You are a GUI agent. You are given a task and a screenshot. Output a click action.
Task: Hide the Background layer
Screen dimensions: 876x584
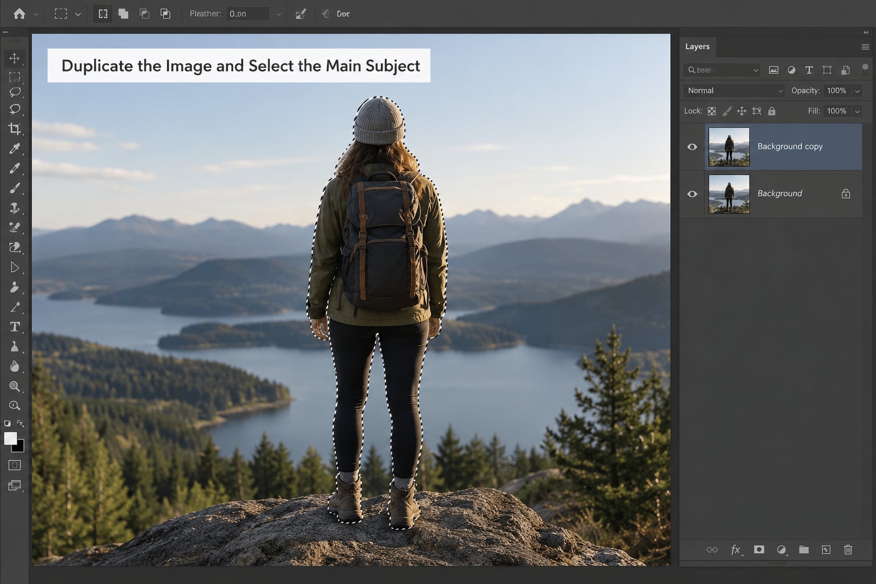coord(692,194)
